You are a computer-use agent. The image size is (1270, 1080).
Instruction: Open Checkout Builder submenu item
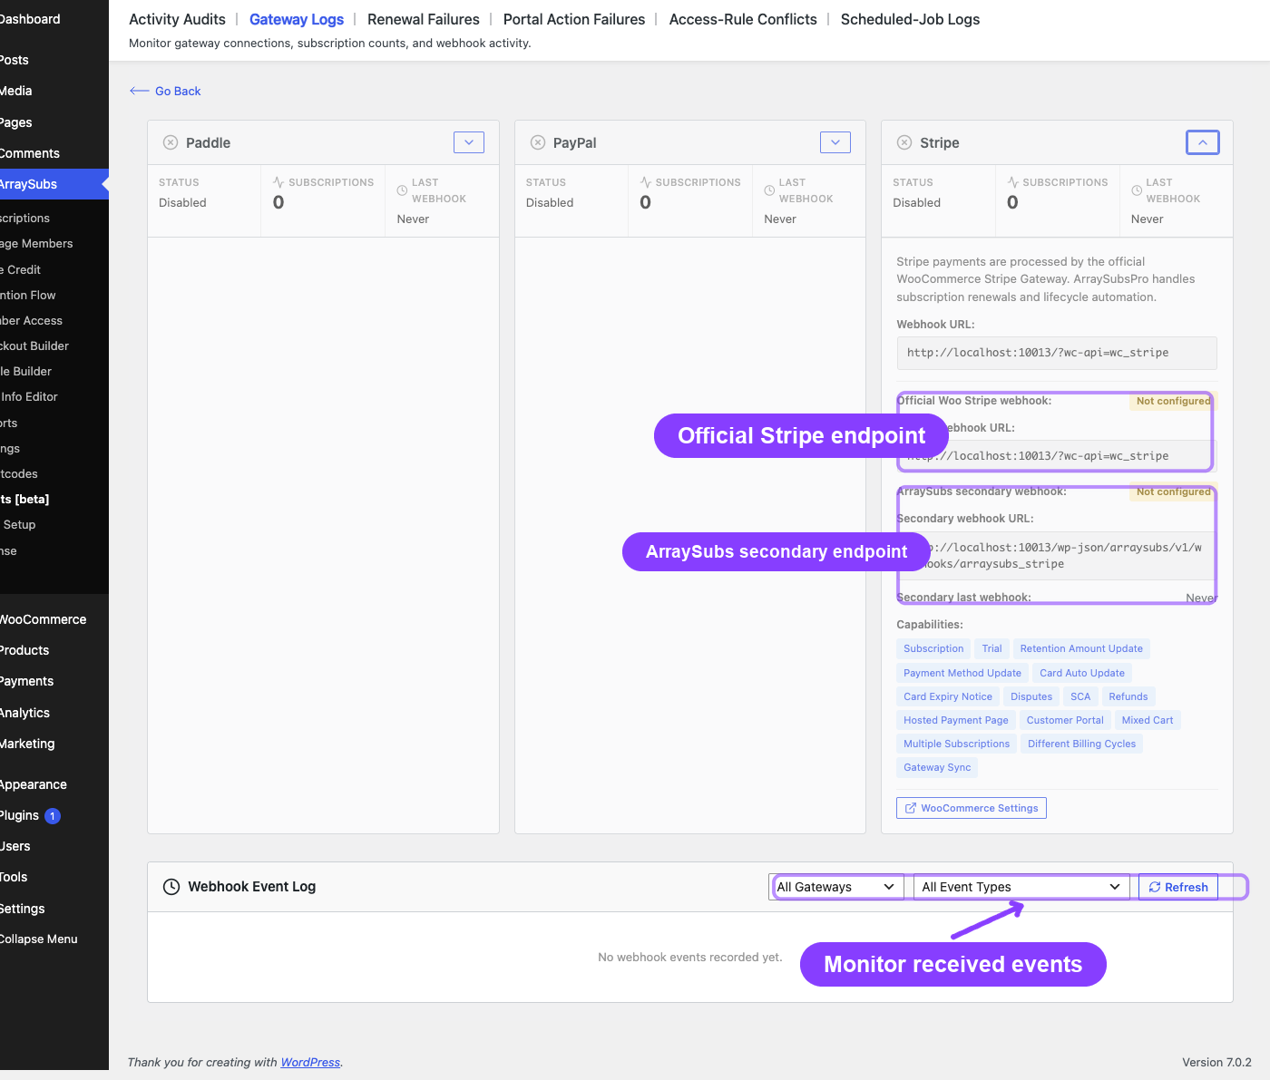54,345
